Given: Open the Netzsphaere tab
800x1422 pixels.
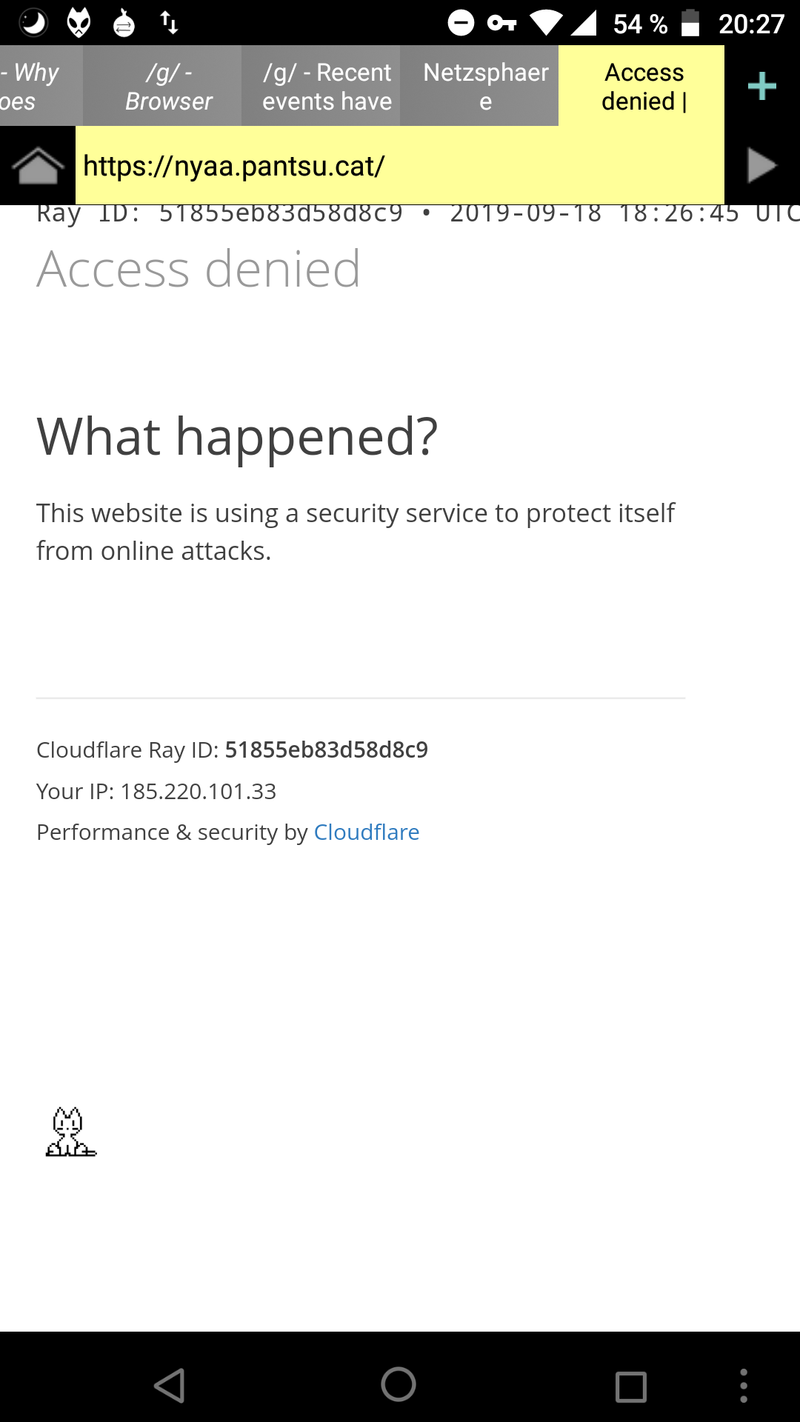Looking at the screenshot, I should (x=485, y=87).
